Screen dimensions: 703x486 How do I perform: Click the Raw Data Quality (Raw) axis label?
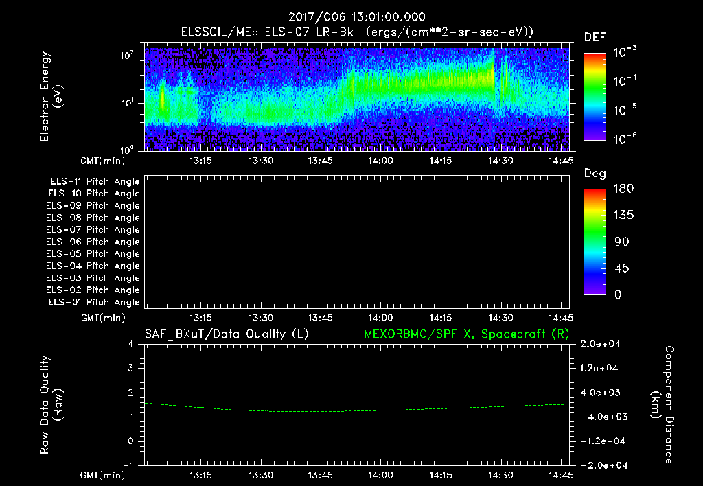tap(51, 405)
